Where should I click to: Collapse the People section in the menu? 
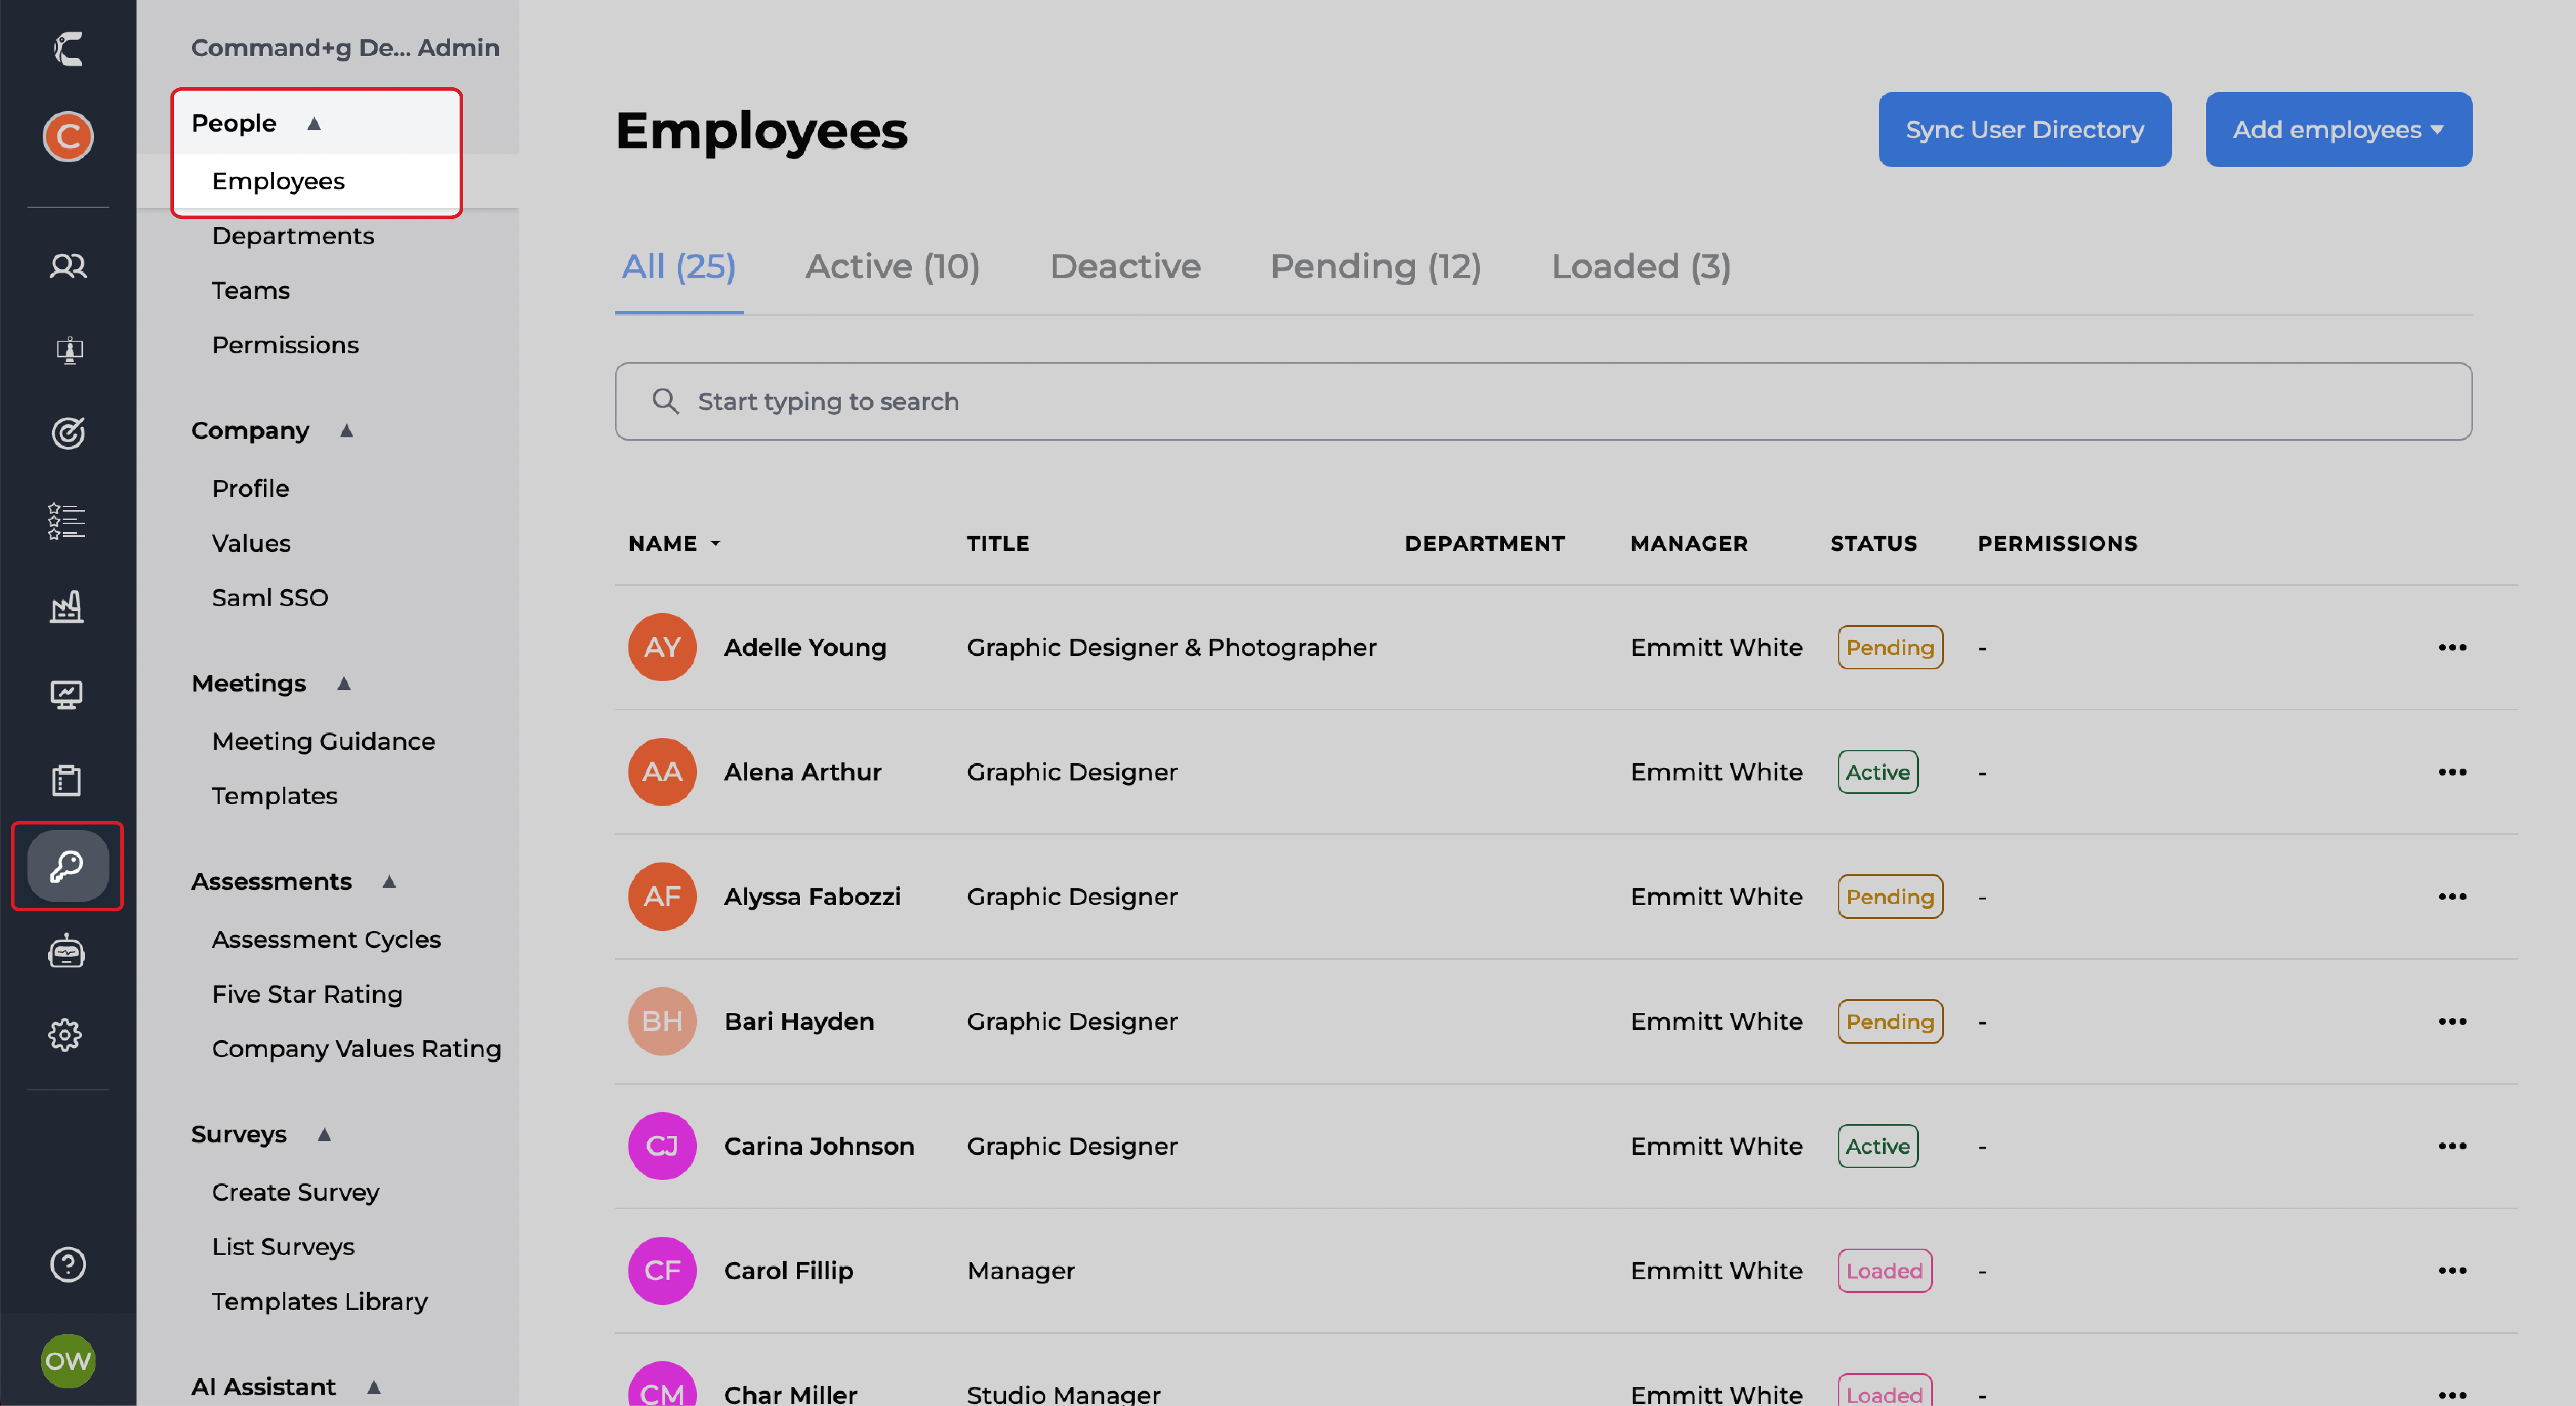click(314, 122)
